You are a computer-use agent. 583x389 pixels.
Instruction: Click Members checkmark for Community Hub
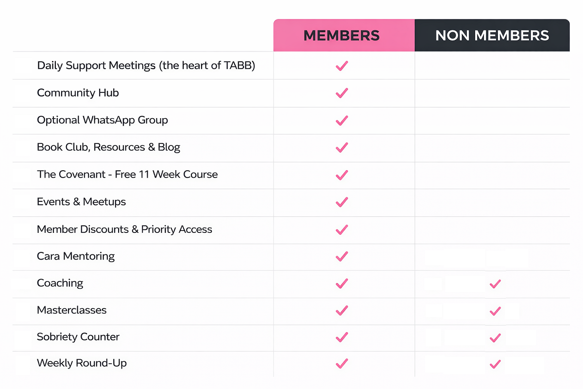tap(342, 93)
